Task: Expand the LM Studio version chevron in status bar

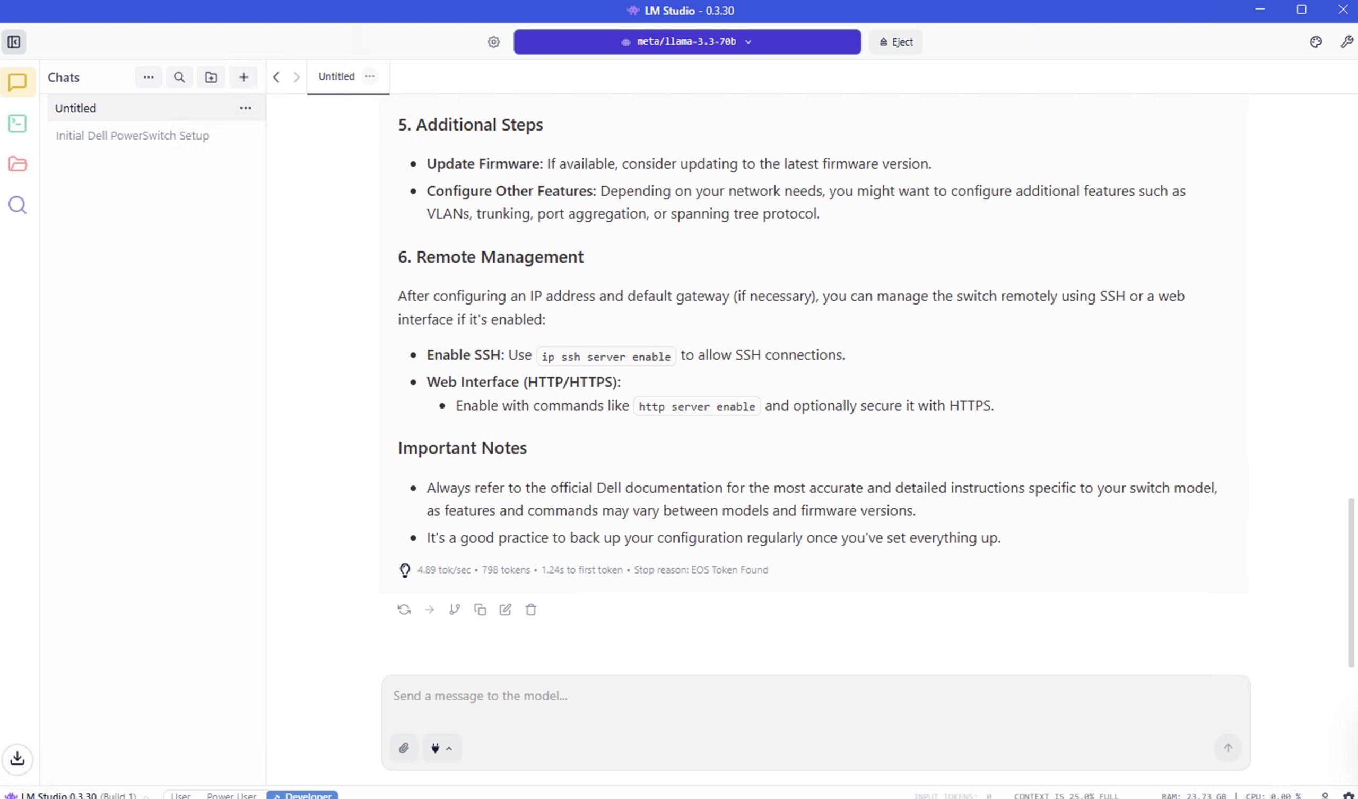Action: coord(146,796)
